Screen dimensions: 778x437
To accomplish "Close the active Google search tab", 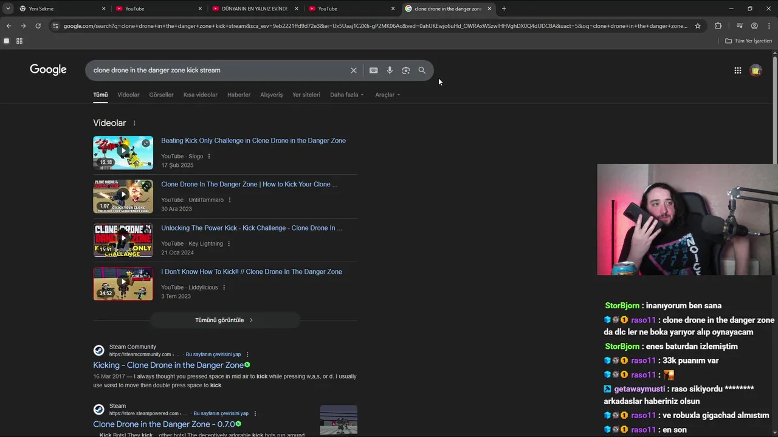I will pos(489,8).
